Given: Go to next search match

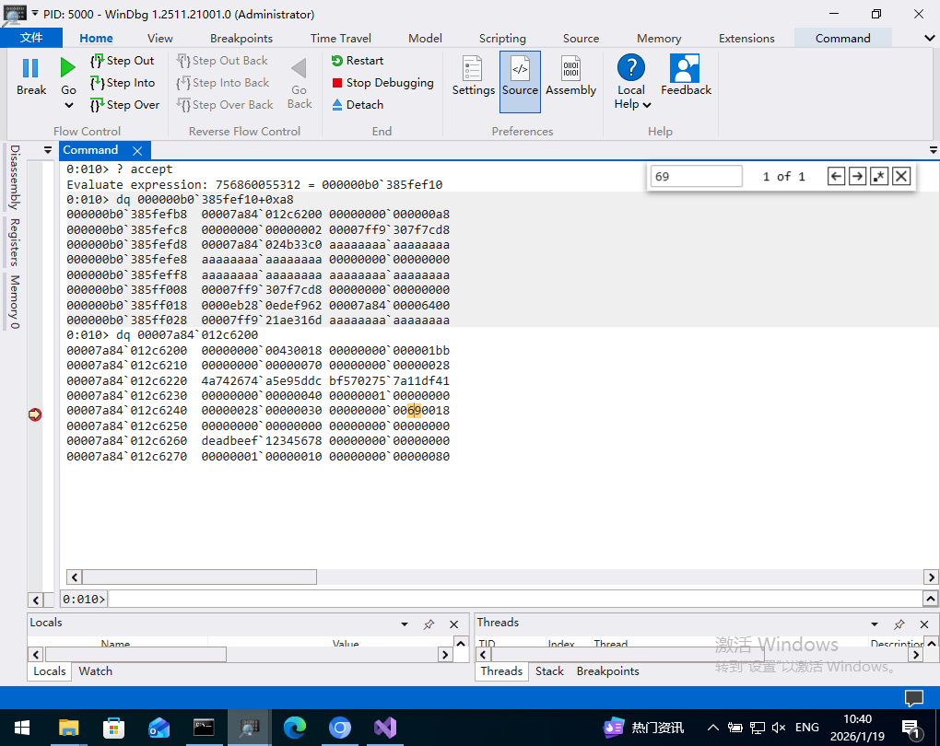Looking at the screenshot, I should tap(858, 176).
